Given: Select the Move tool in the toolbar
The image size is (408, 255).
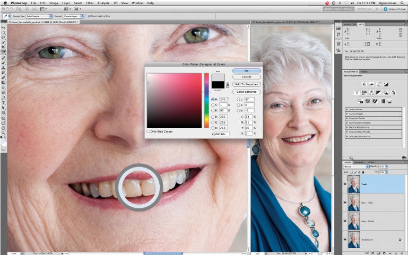Looking at the screenshot, I should (x=3, y=26).
